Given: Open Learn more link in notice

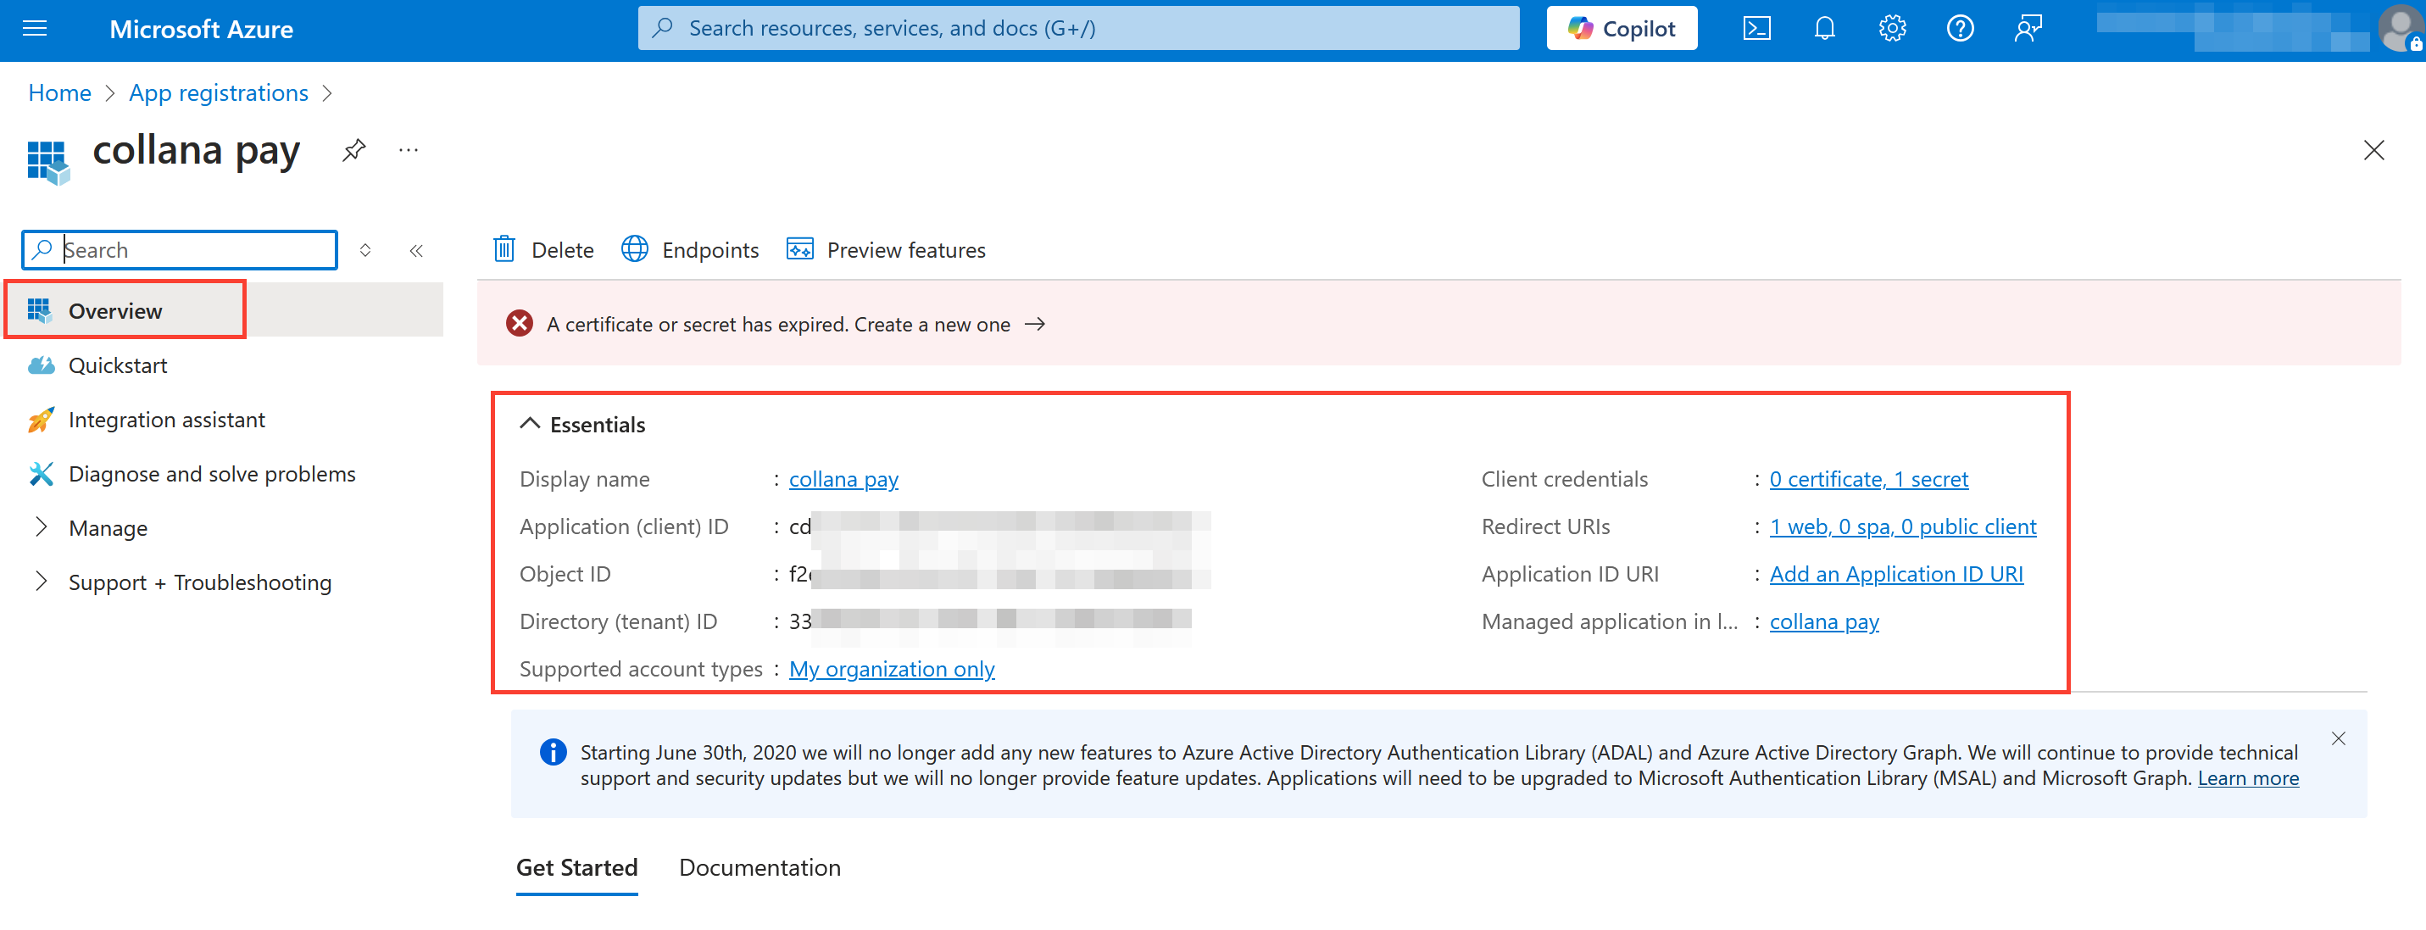Looking at the screenshot, I should coord(2247,777).
